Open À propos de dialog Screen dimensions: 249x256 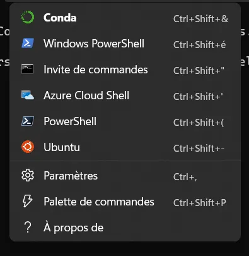point(125,228)
